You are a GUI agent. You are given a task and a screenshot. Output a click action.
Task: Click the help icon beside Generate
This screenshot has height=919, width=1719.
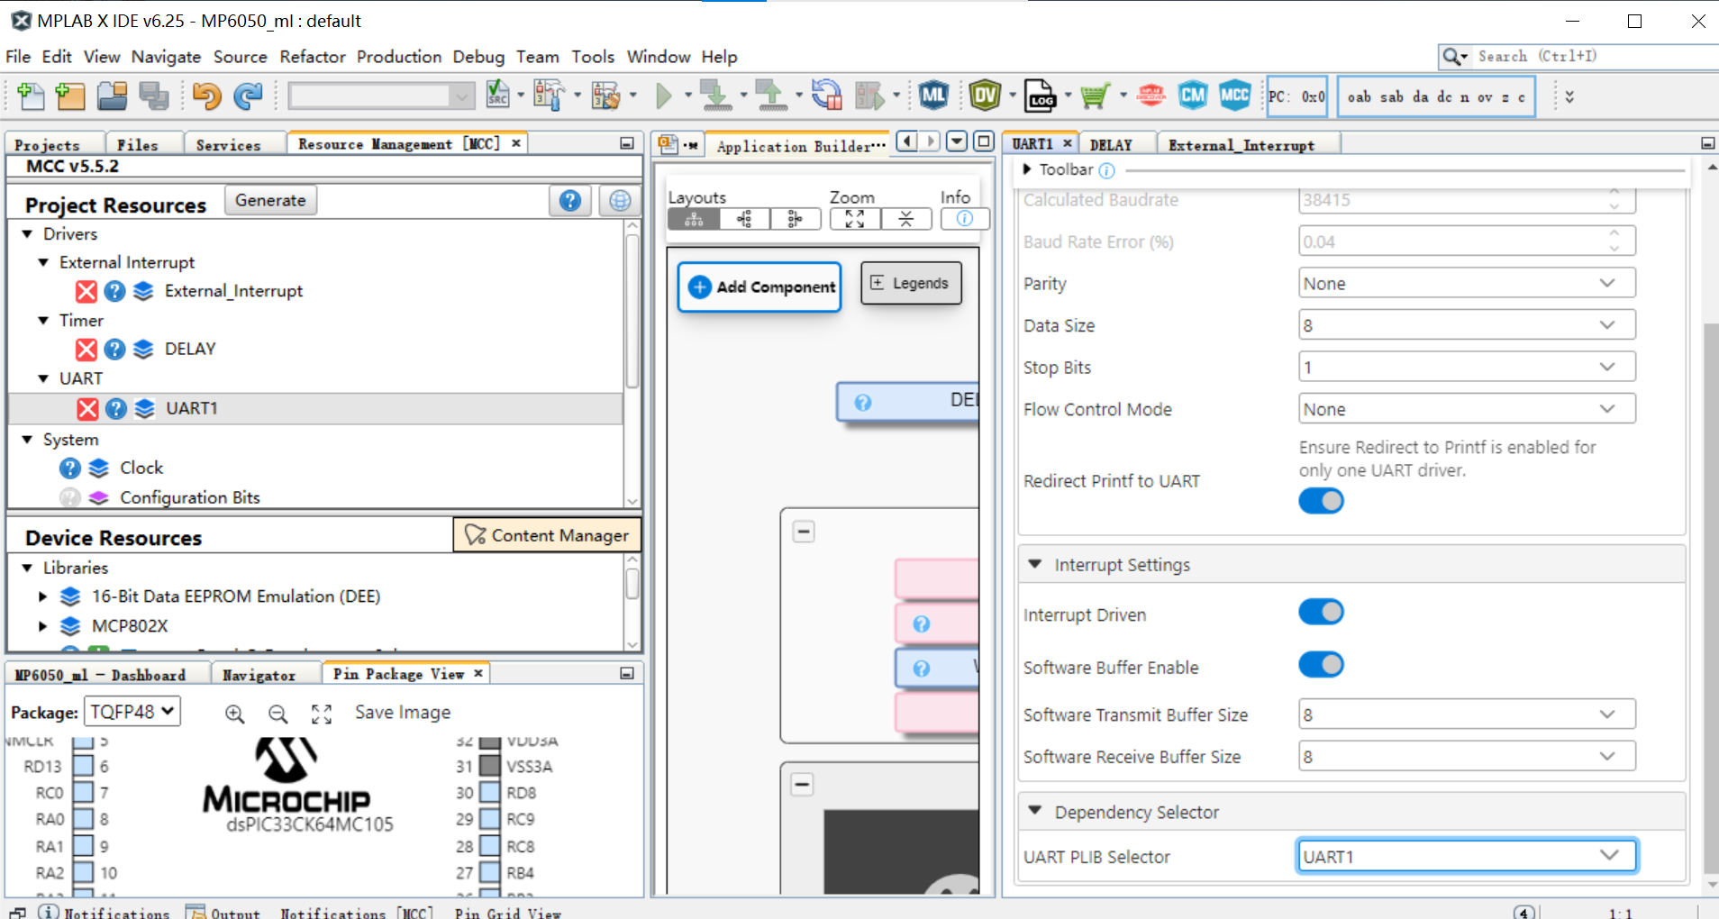pos(570,201)
